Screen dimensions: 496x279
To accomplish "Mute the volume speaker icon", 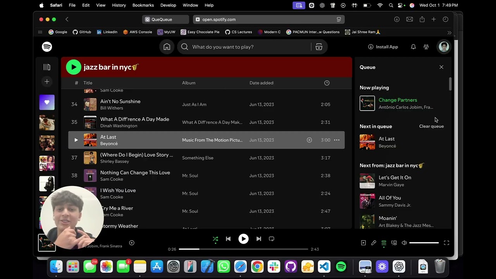I will [x=404, y=243].
